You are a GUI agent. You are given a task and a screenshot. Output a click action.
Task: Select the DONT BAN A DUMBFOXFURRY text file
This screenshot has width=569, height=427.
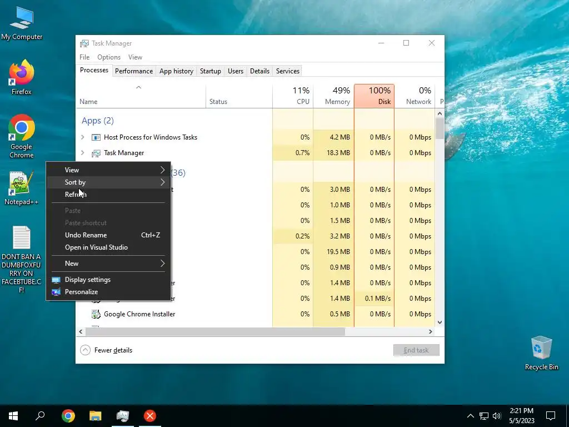pos(22,260)
